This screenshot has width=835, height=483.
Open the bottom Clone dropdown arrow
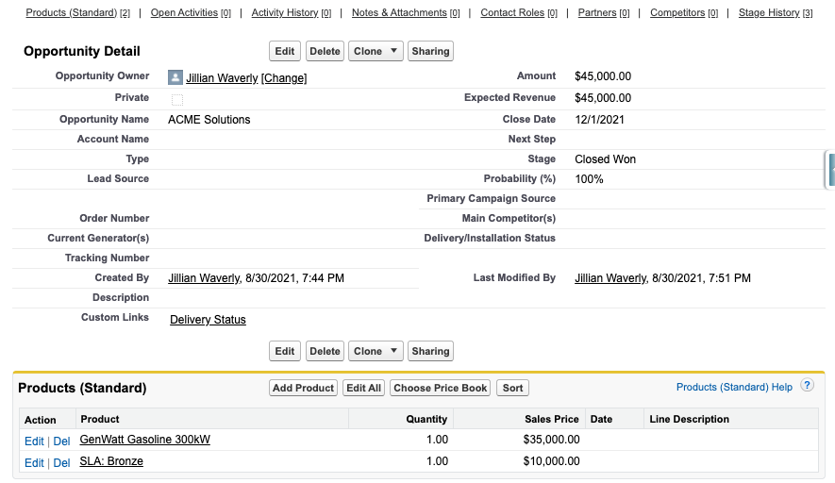point(393,351)
